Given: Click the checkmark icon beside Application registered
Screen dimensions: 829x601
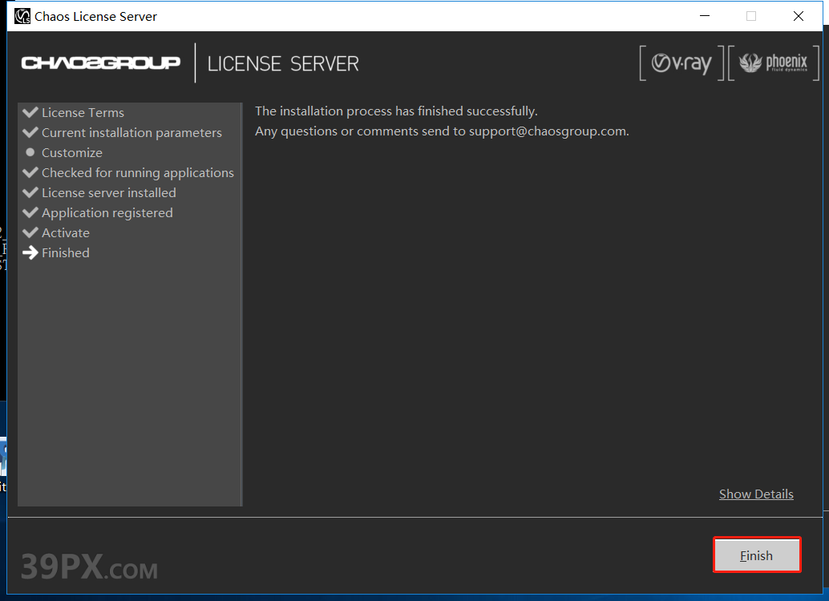Looking at the screenshot, I should pyautogui.click(x=30, y=212).
